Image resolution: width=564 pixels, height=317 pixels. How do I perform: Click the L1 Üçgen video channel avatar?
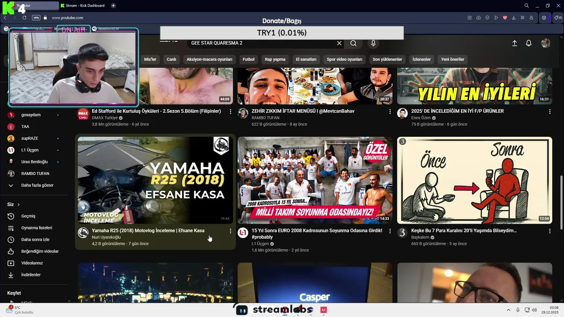coord(243,233)
